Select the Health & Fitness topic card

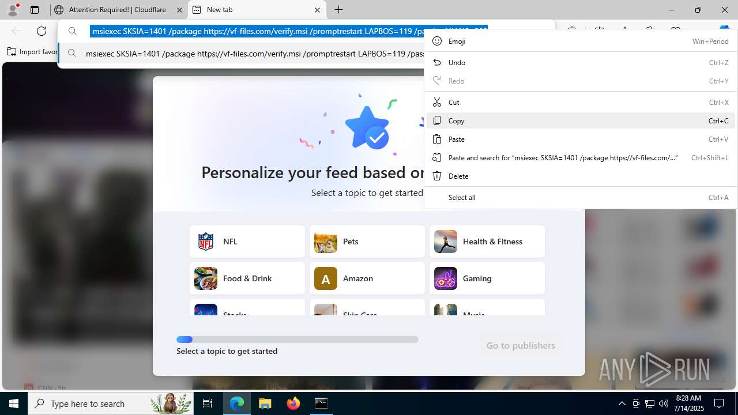[x=487, y=242]
